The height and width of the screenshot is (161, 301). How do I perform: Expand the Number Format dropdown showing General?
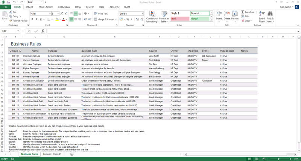coord(142,13)
